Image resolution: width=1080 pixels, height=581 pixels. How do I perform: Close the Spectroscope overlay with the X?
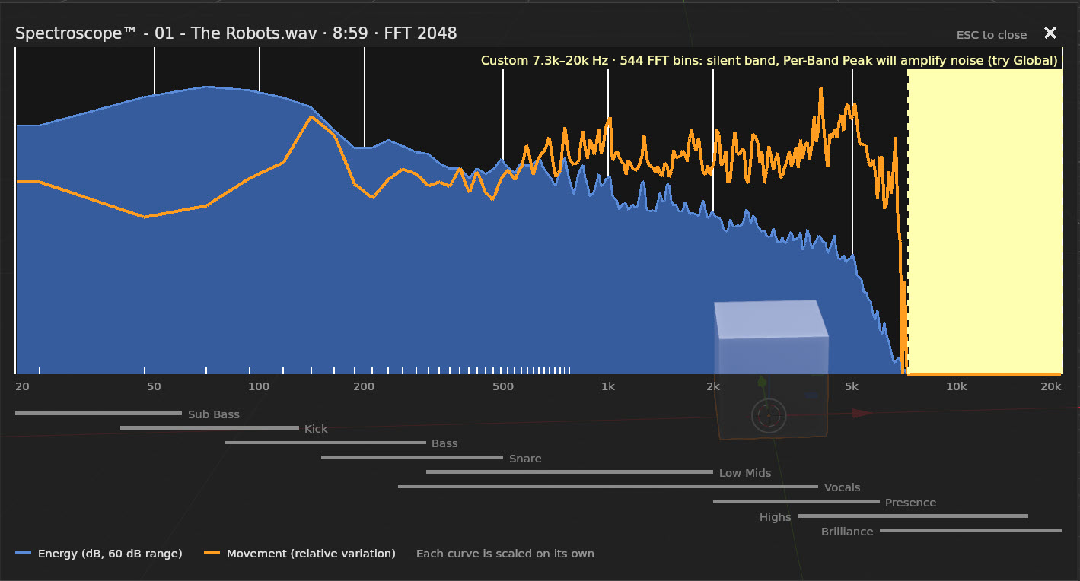pos(1050,33)
